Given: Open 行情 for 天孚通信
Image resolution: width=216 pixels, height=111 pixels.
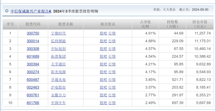Looking at the screenshot, I should [x=112, y=64].
